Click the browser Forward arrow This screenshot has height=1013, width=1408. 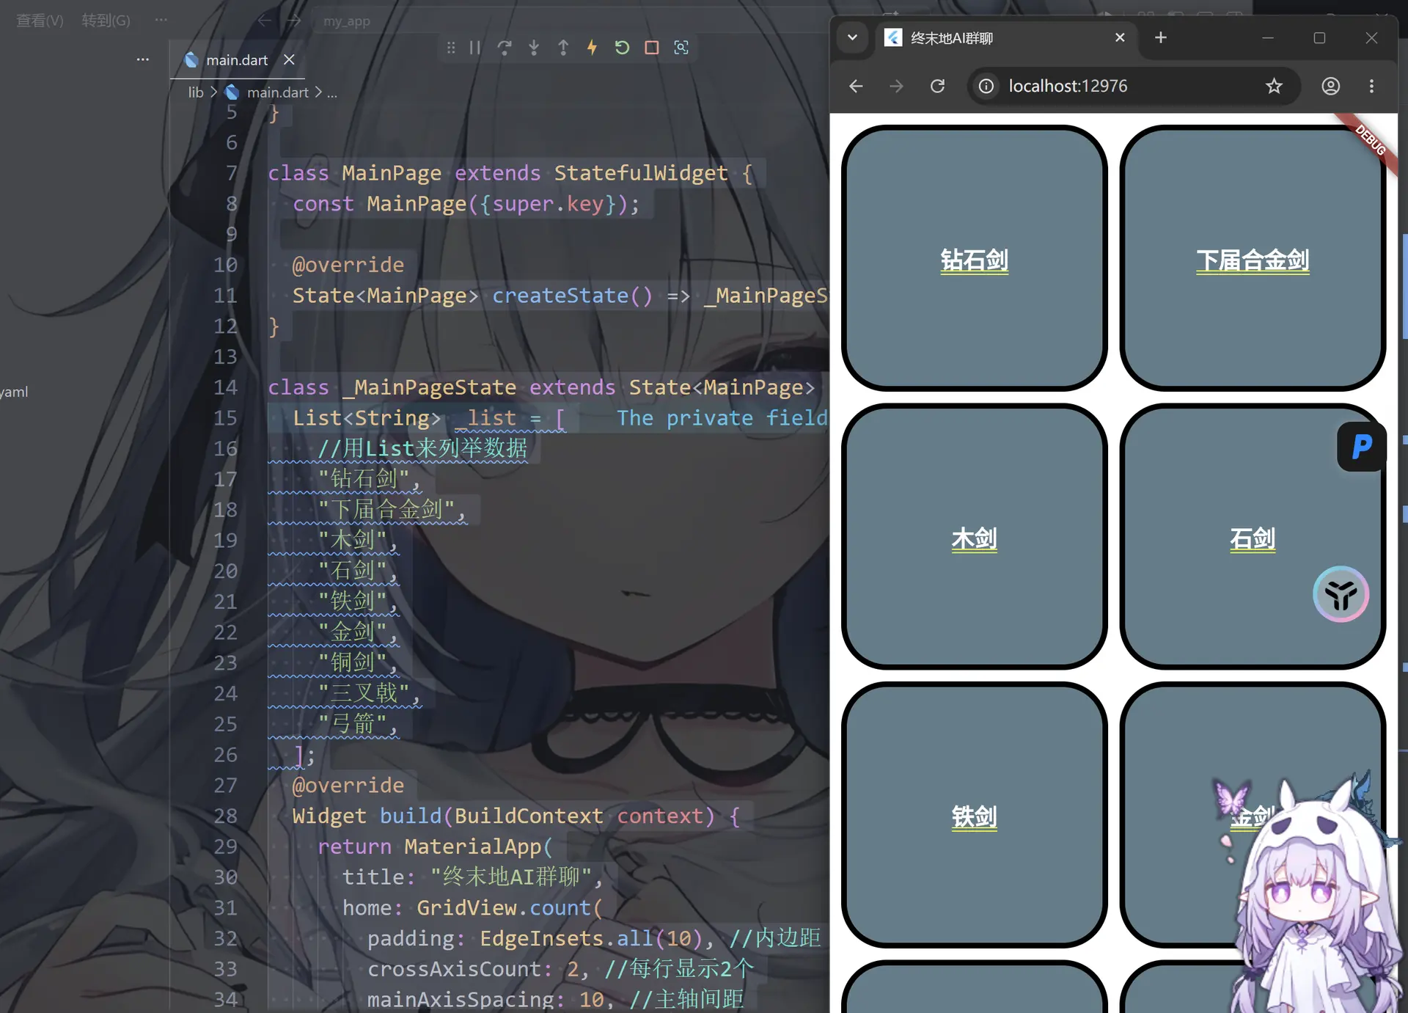click(896, 86)
